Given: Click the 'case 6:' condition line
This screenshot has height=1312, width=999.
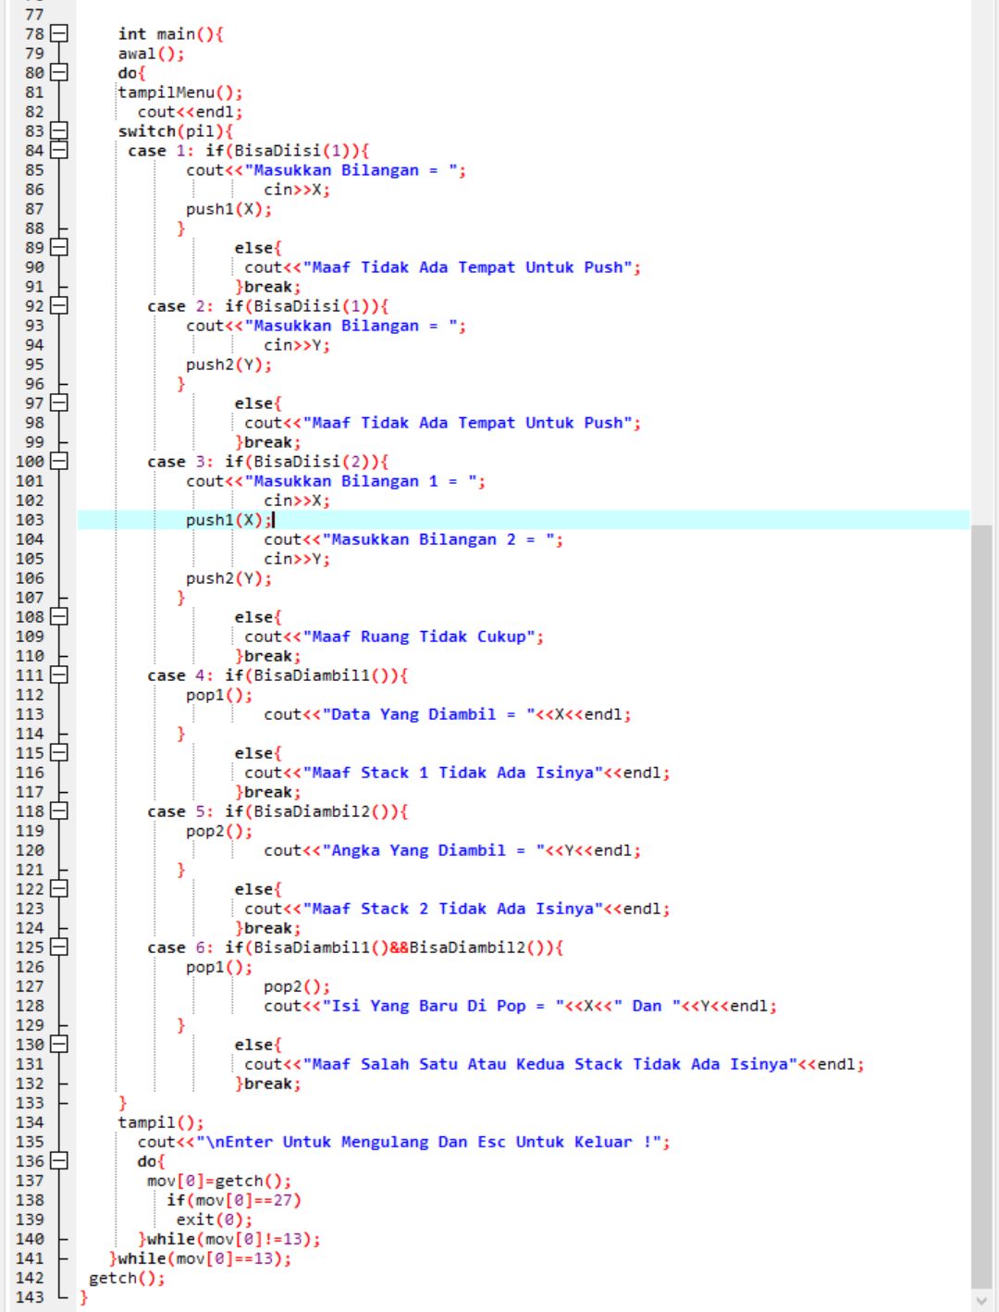Looking at the screenshot, I should click(355, 947).
